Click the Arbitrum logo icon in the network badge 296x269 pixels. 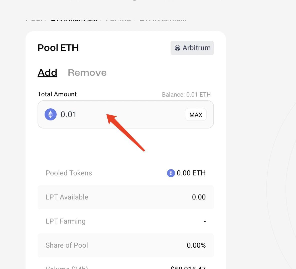coord(178,48)
